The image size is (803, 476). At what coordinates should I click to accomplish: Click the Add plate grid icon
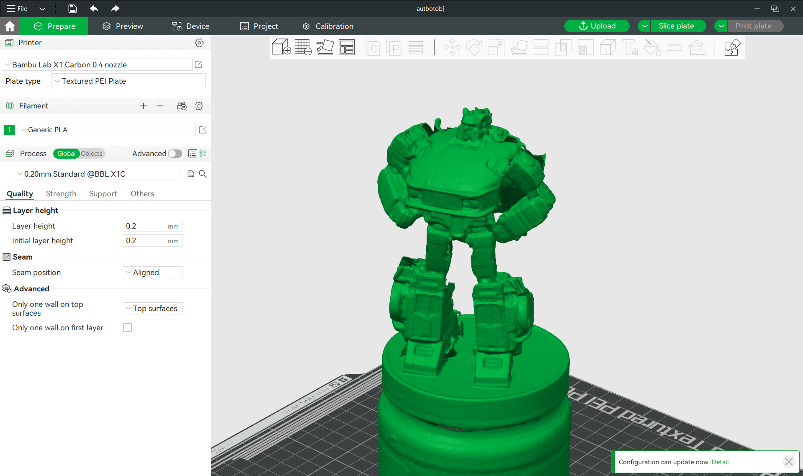point(303,47)
